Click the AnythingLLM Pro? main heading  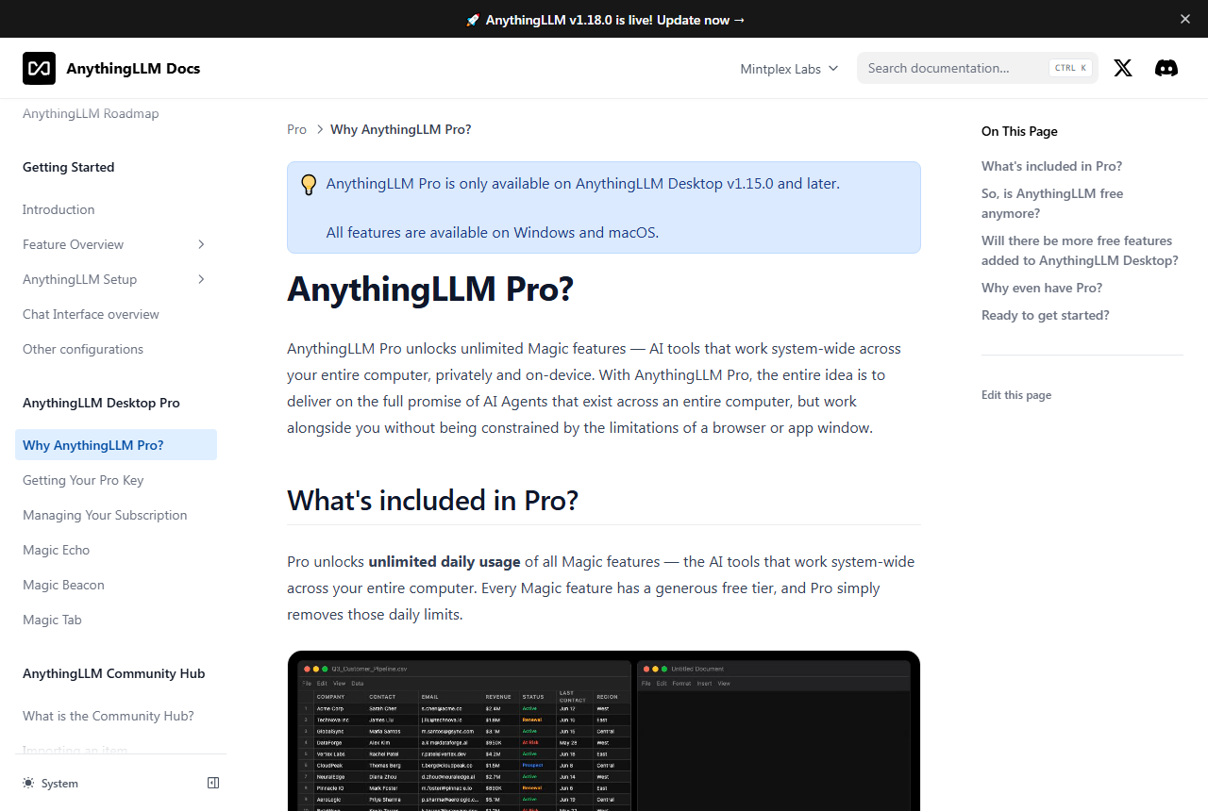click(430, 289)
